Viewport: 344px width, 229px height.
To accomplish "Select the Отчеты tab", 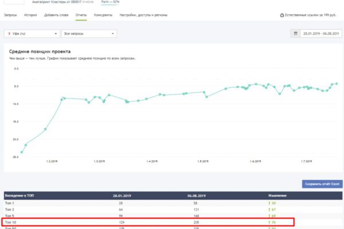I will click(81, 15).
